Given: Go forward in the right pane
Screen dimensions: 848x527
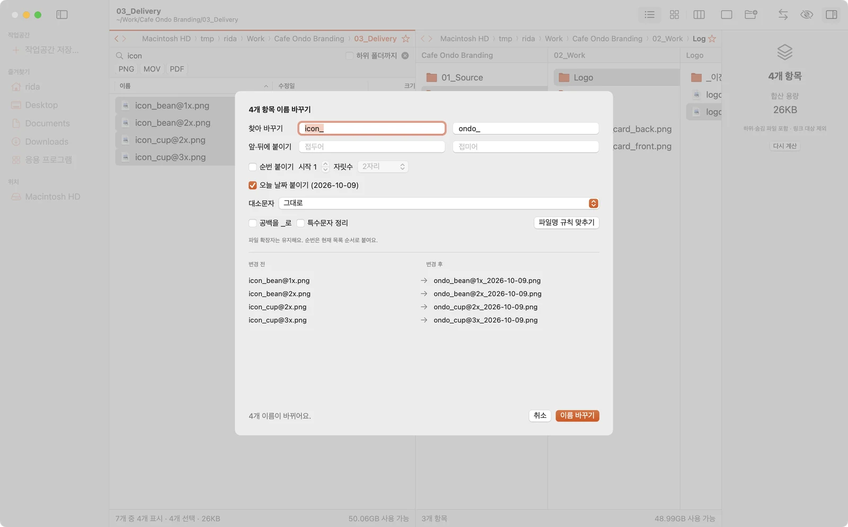Looking at the screenshot, I should [x=430, y=39].
